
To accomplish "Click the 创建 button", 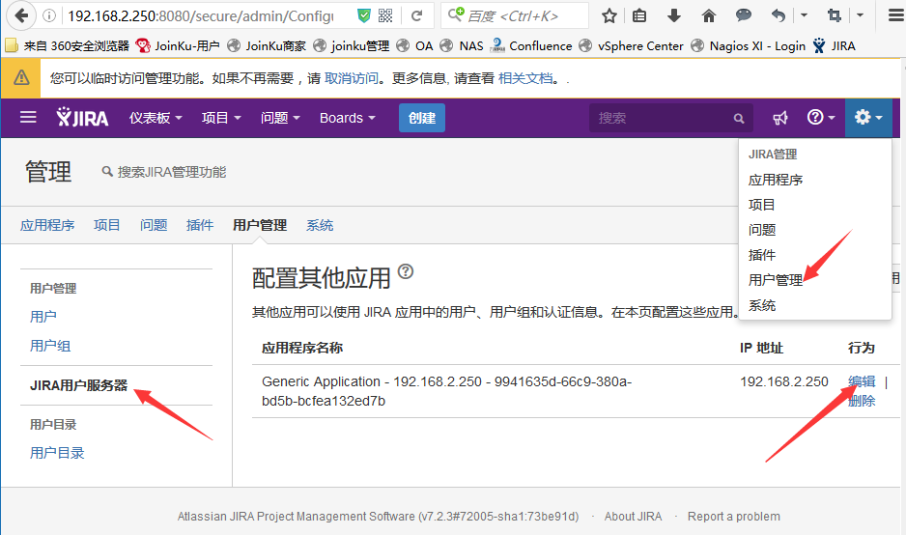I will tap(422, 118).
